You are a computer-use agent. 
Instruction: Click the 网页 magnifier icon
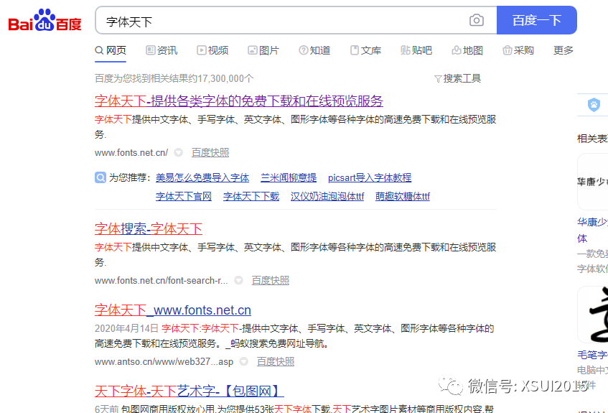tap(99, 50)
